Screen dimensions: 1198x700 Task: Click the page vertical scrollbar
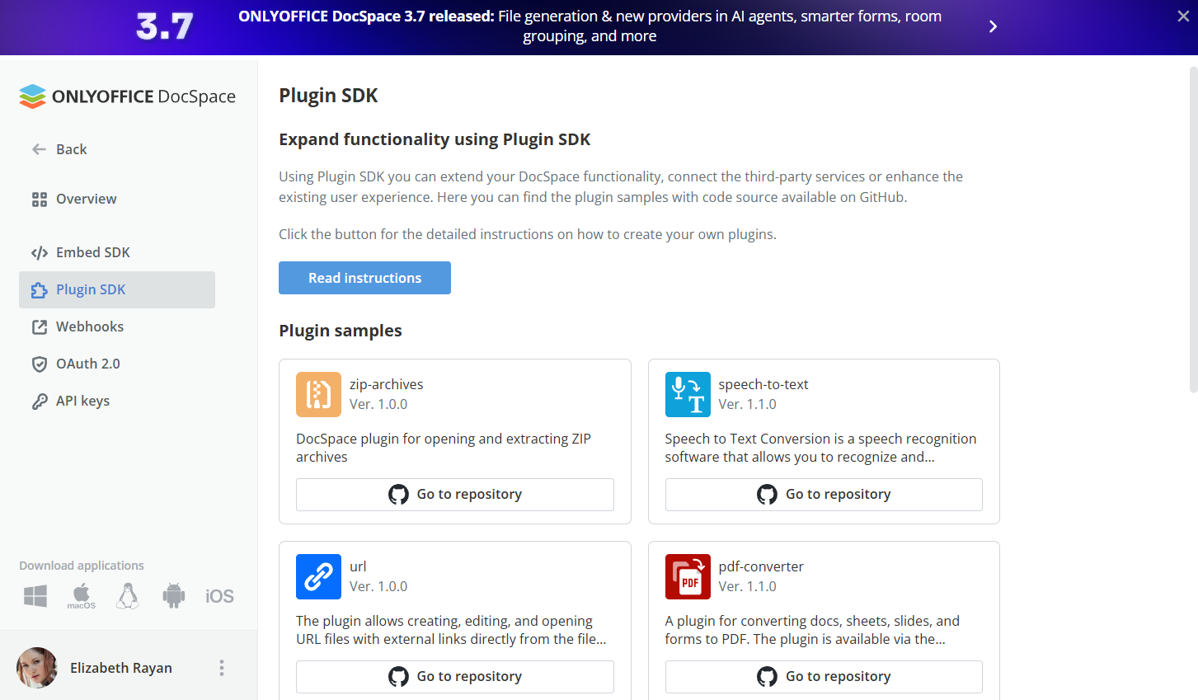pos(1193,229)
